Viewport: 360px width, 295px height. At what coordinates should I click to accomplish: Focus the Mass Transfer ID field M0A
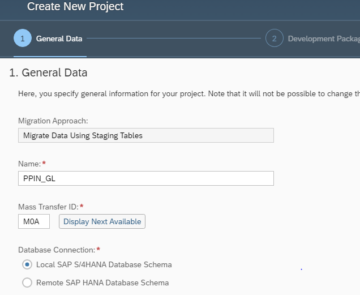click(34, 221)
